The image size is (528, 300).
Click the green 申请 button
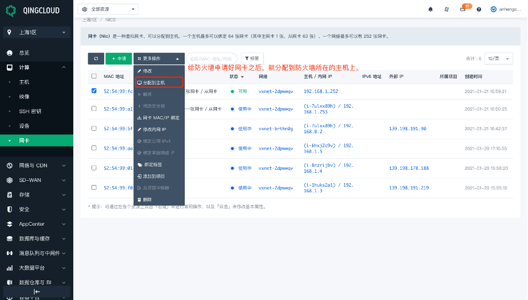tap(118, 58)
